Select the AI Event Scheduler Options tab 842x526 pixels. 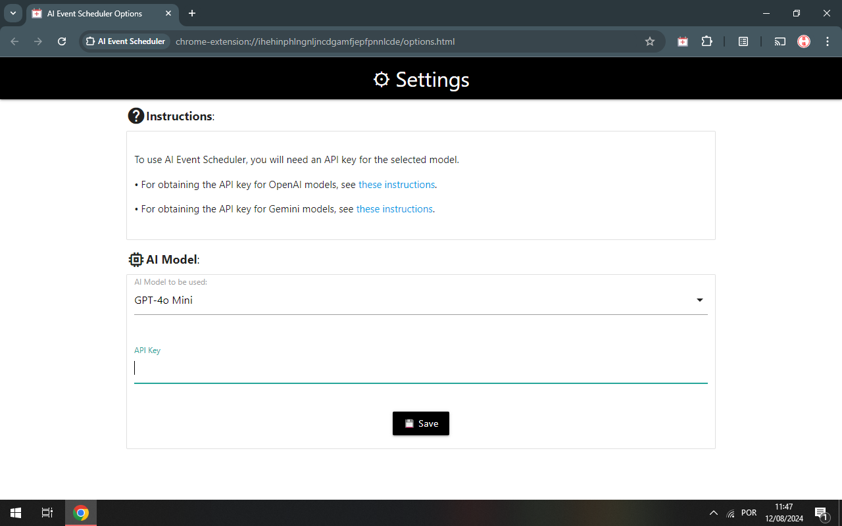102,13
